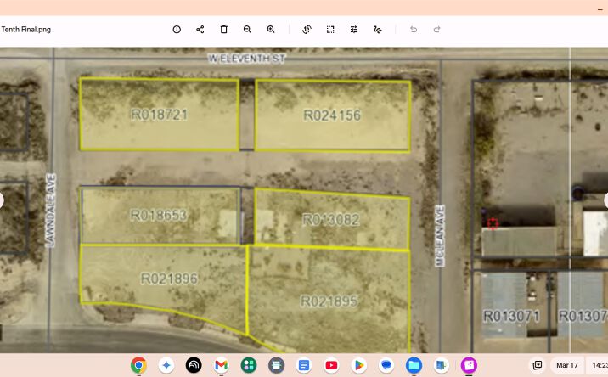
Task: Open the Tote holding space in the shelf
Action: click(538, 365)
